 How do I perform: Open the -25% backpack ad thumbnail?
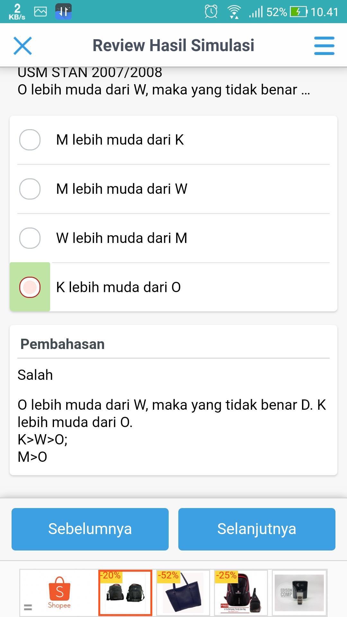click(x=241, y=593)
